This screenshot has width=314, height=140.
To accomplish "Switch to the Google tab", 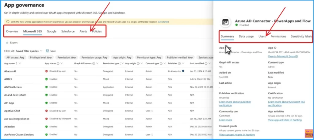I will tap(52, 31).
